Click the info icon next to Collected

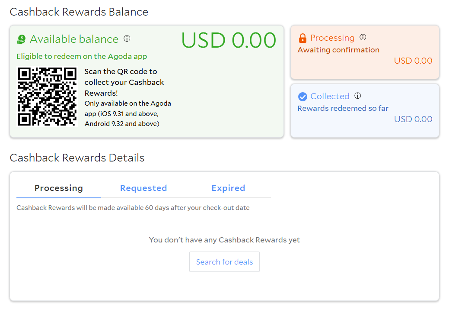pos(358,96)
